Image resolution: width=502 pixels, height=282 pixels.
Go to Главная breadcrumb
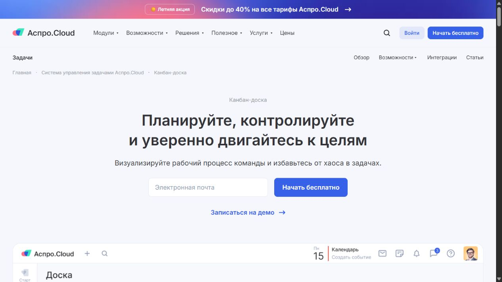click(22, 72)
